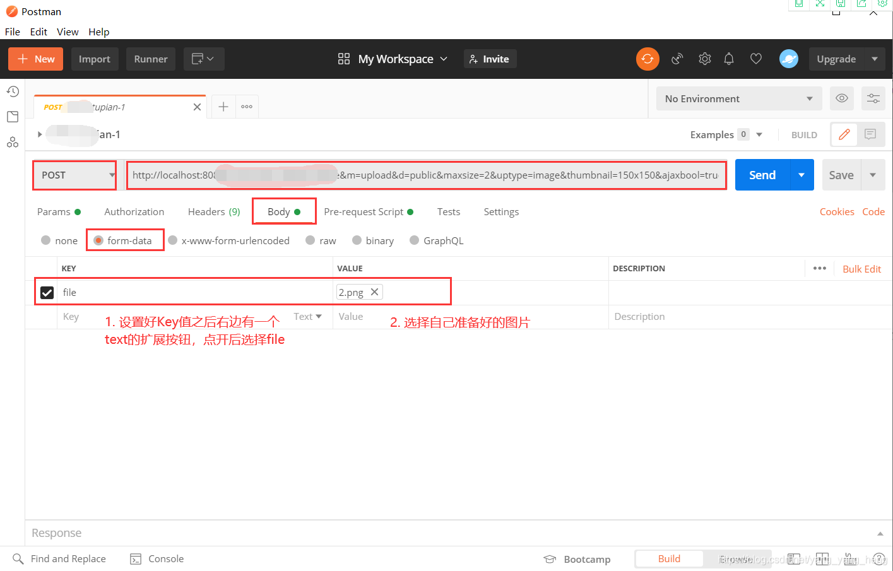Select the x-www-form-urlencoded body type
Viewport: 893px width, 571px height.
coord(228,240)
